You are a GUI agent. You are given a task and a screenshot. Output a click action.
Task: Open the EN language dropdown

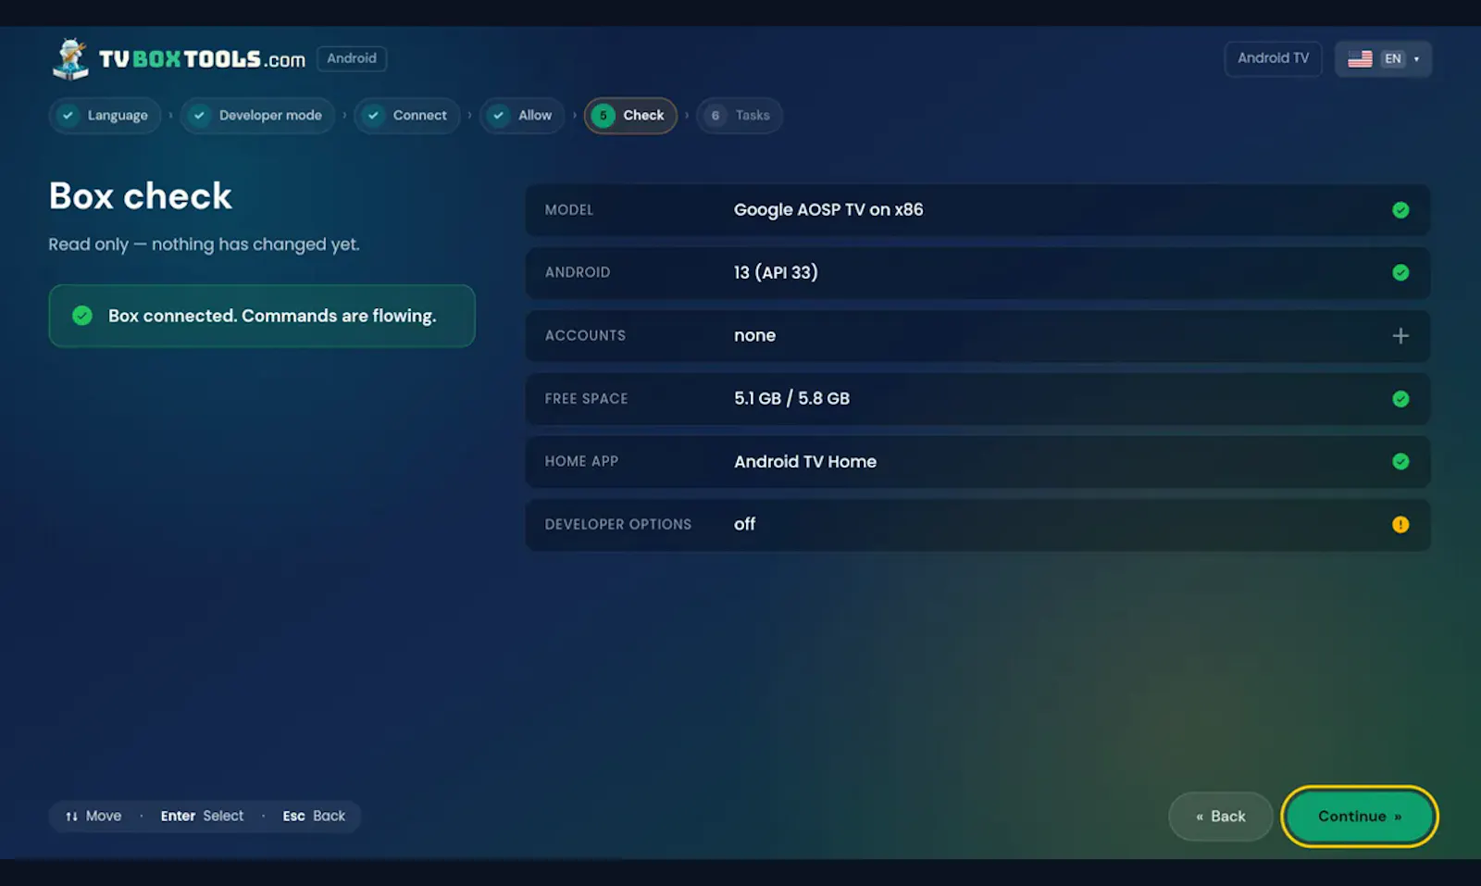pyautogui.click(x=1383, y=58)
